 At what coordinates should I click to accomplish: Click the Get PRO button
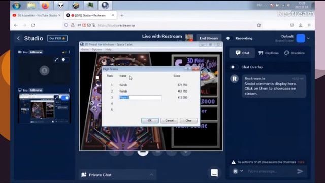[x=57, y=38]
